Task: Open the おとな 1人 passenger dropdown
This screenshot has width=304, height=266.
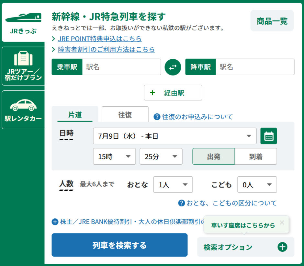Action: tap(173, 185)
